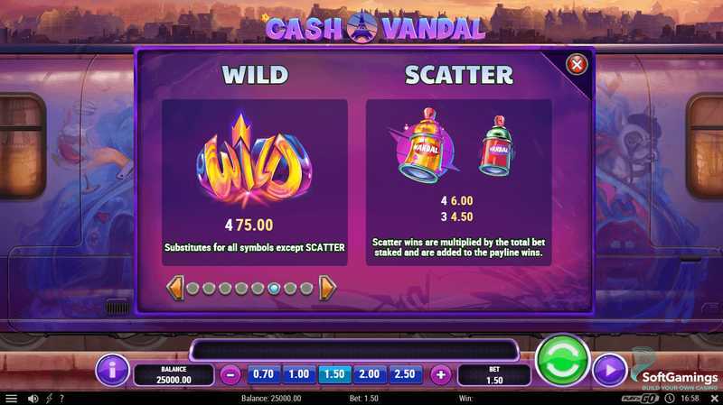Viewport: 723px width, 405px height.
Task: Mute sound with speaker icon
Action: [33, 399]
